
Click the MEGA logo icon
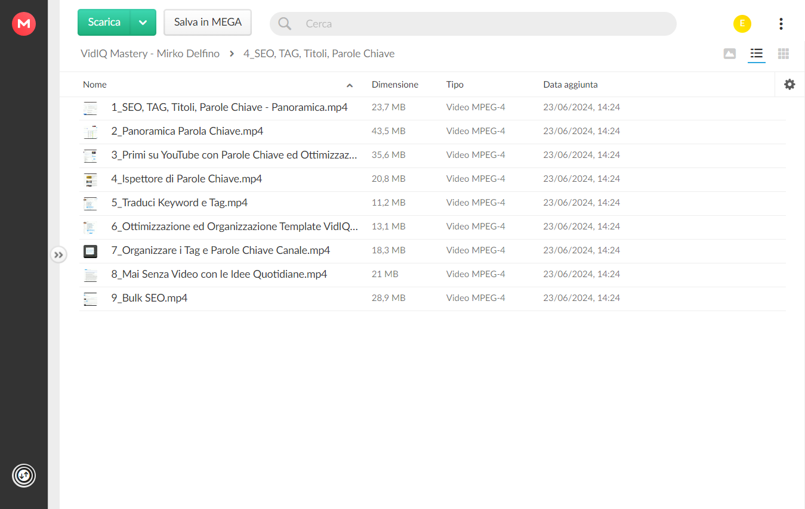[24, 23]
